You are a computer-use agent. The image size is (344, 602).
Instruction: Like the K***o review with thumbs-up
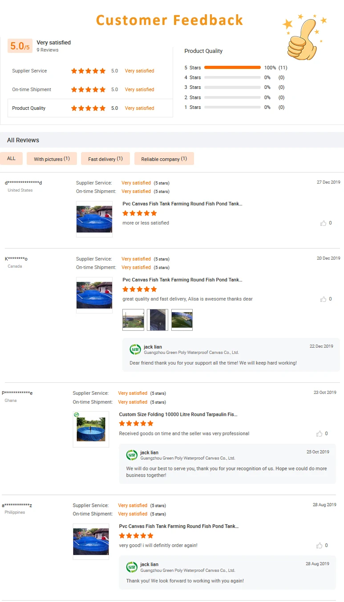(324, 299)
